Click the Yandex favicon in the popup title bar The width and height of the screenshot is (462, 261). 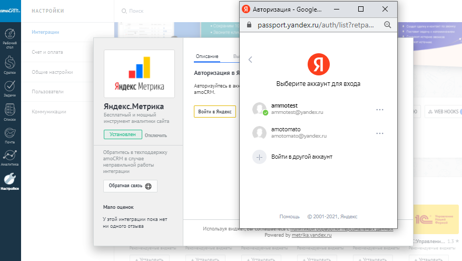(245, 9)
